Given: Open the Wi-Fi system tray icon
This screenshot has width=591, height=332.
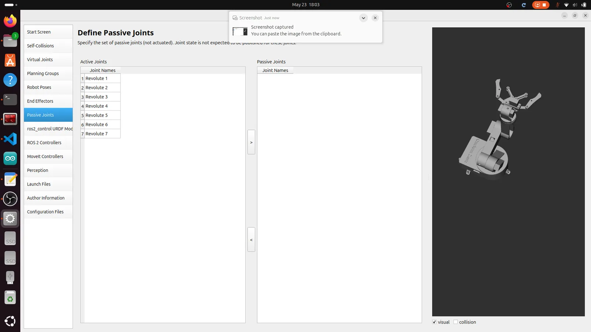Looking at the screenshot, I should pyautogui.click(x=566, y=5).
